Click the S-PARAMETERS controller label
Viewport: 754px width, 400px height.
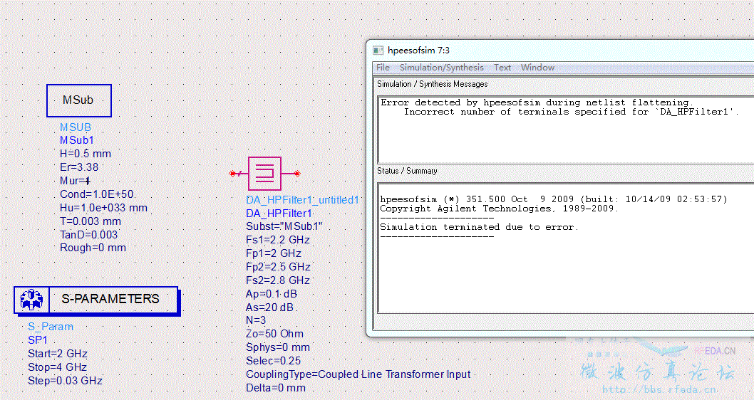110,299
